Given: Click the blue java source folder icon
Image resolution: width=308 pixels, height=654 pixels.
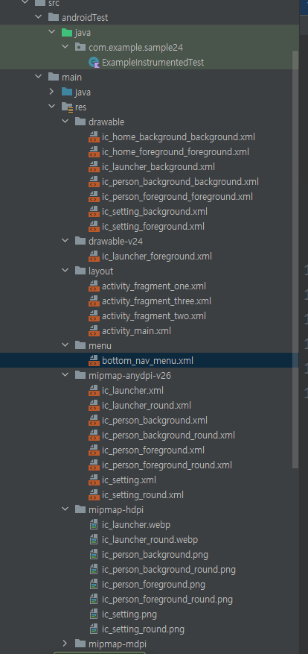Looking at the screenshot, I should 67,92.
